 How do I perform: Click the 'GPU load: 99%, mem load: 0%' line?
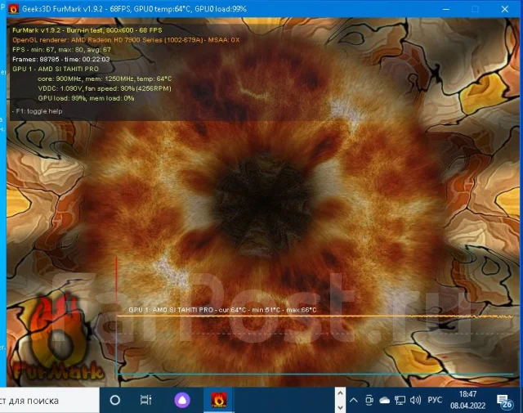[86, 98]
